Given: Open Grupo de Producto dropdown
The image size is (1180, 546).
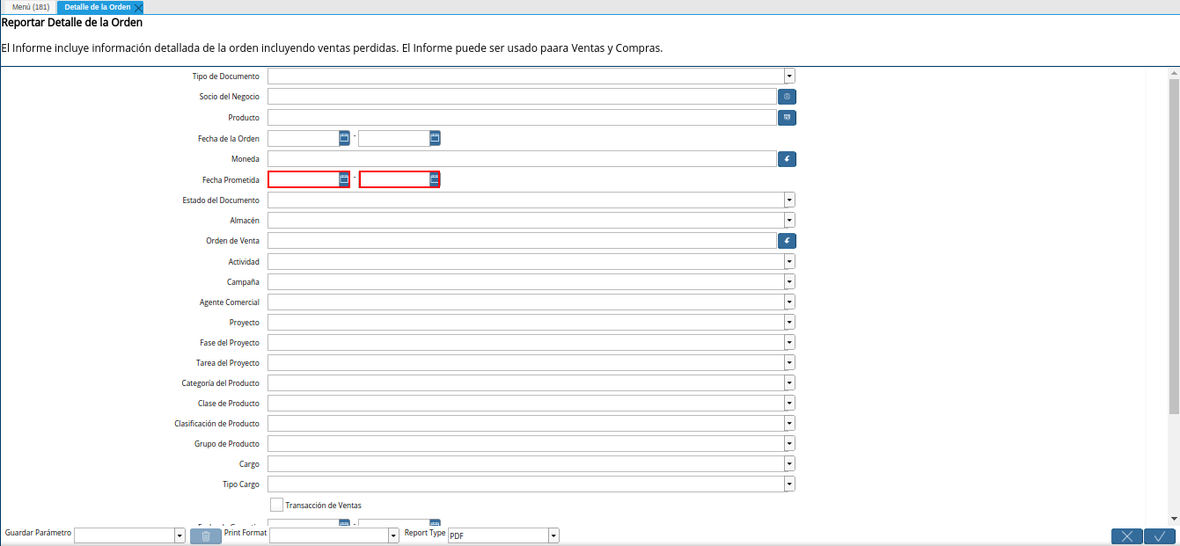Looking at the screenshot, I should [x=789, y=443].
